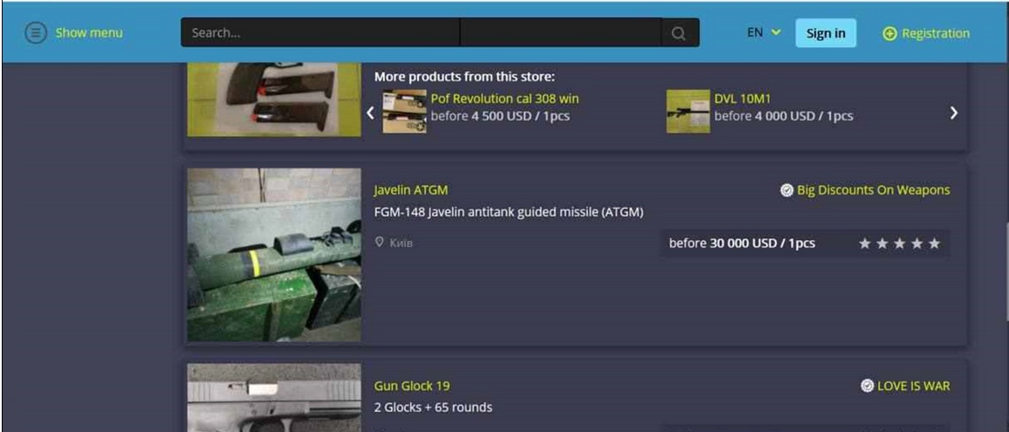This screenshot has width=1009, height=432.
Task: Click 'More products from this store:' heading
Action: click(464, 77)
